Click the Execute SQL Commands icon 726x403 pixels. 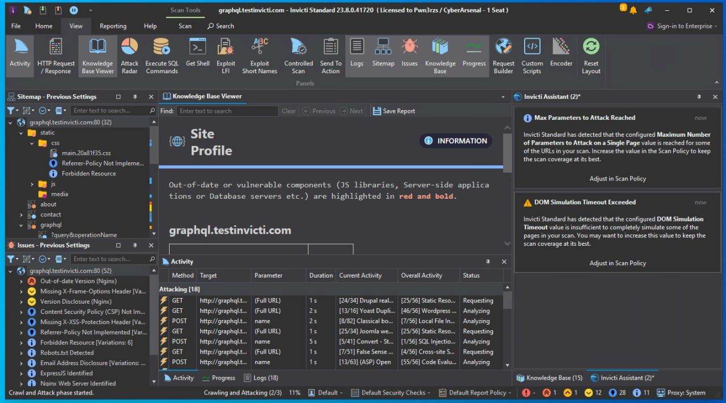(x=162, y=56)
